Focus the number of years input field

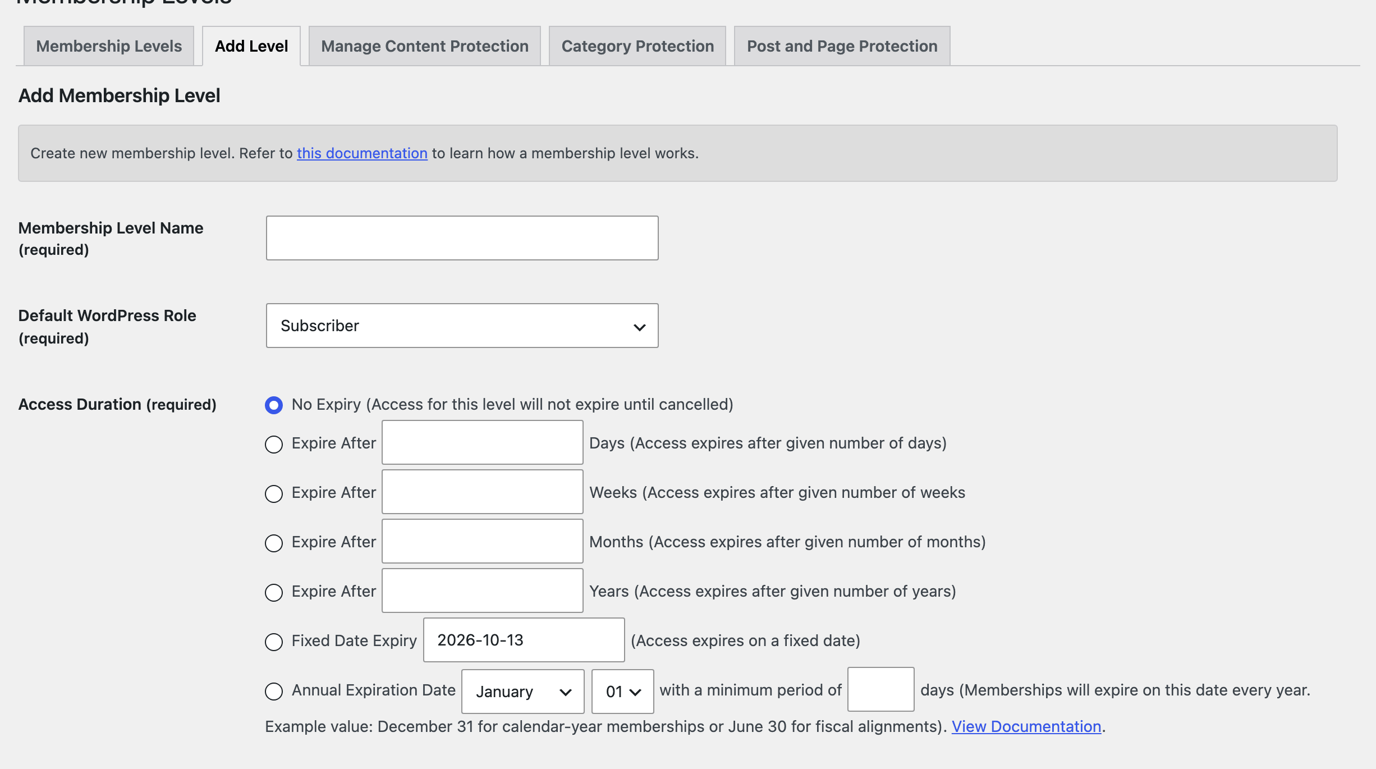pos(483,591)
